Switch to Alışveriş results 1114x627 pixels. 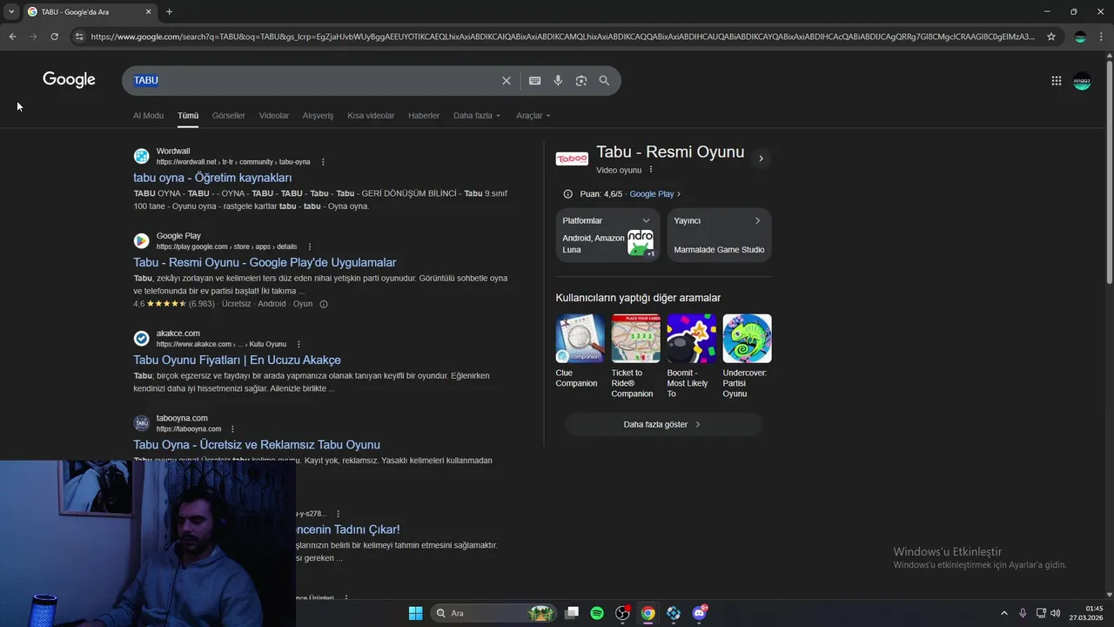(x=318, y=116)
